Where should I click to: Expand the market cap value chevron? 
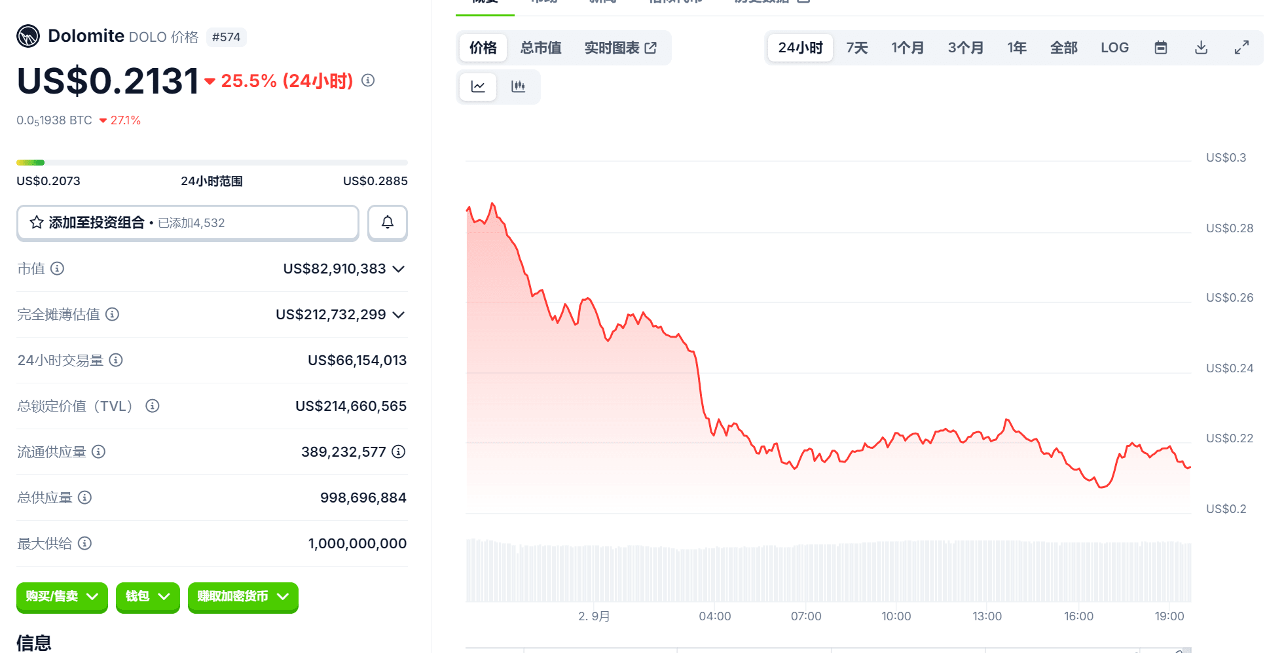coord(398,269)
